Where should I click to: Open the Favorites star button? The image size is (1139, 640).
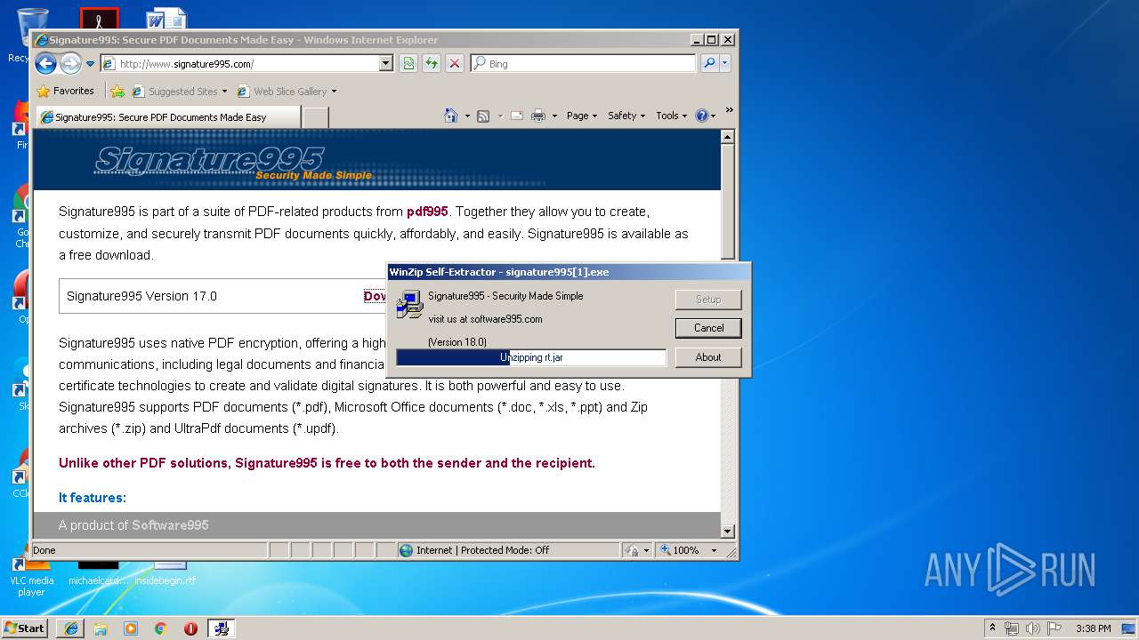pos(65,91)
